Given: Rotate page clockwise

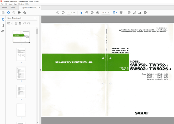Looking at the screenshot, I should pyautogui.click(x=29, y=23).
